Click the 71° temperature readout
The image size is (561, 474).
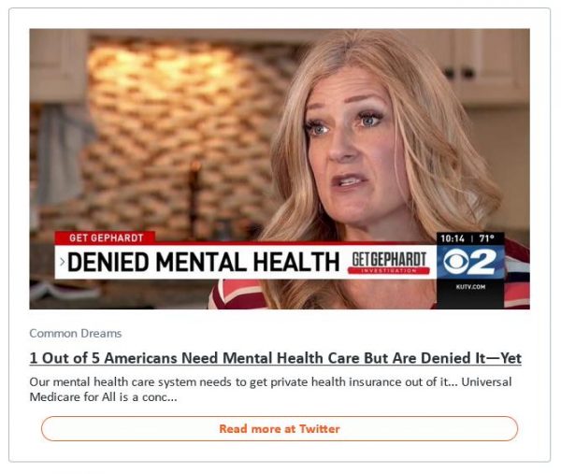tap(486, 238)
